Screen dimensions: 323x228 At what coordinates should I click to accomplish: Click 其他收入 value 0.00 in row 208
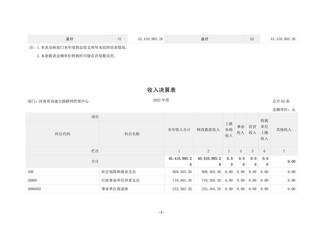coord(291,172)
